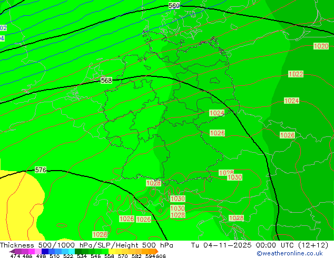The width and height of the screenshot is (334, 258).
Task: Click the 1020 isobar pressure label
Action: [321, 46]
